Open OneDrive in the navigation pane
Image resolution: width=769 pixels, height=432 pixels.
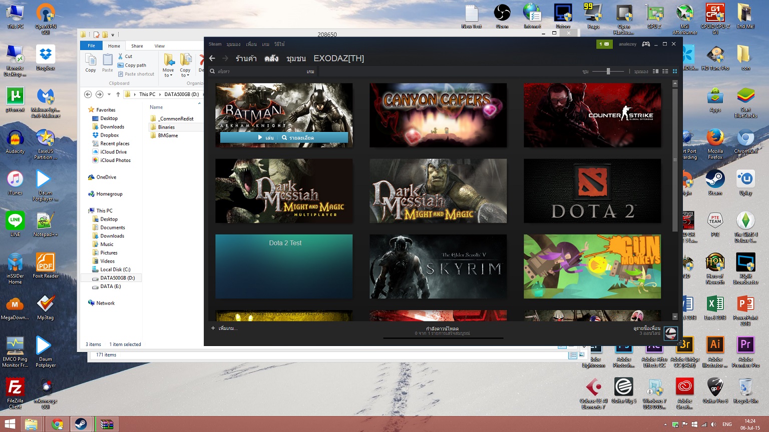102,177
